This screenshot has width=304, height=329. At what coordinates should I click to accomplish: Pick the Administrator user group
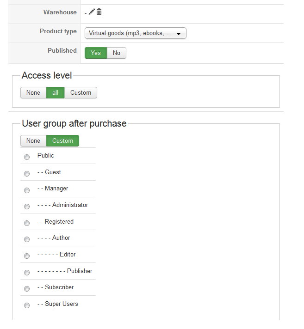point(27,207)
